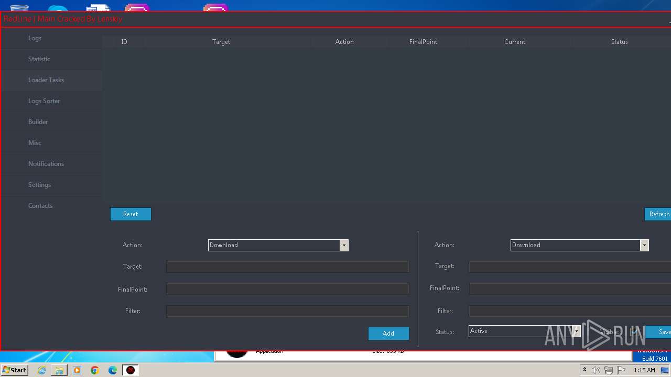Focus the right FinalPoint input field

click(x=570, y=289)
